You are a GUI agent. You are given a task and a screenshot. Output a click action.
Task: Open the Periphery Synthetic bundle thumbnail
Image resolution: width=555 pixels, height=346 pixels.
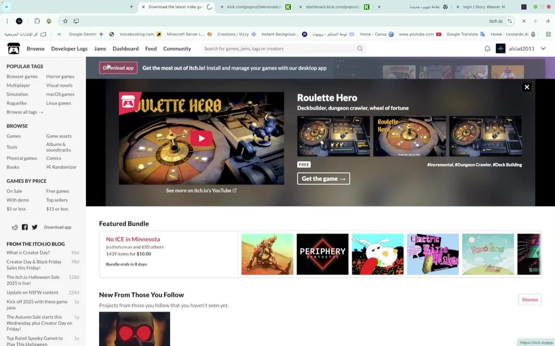[x=322, y=254]
